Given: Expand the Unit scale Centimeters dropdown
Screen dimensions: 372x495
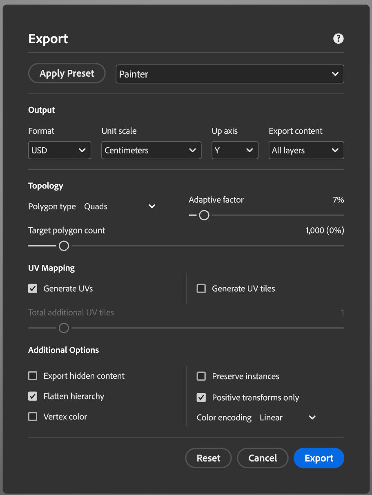Looking at the screenshot, I should (x=151, y=150).
